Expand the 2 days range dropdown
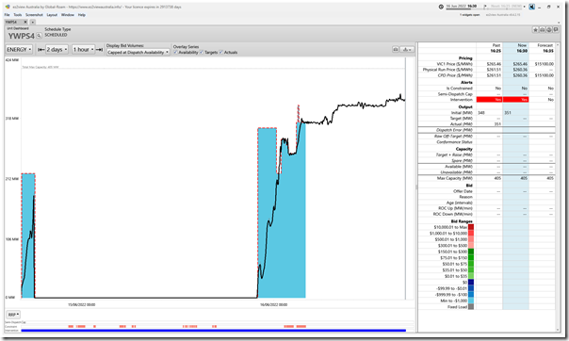Image resolution: width=569 pixels, height=341 pixels. click(x=57, y=49)
